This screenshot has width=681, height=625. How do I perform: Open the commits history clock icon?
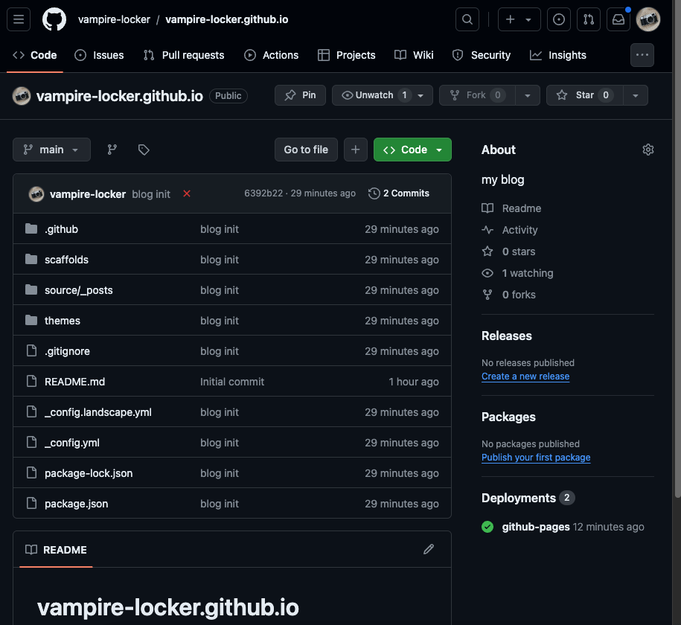click(374, 193)
